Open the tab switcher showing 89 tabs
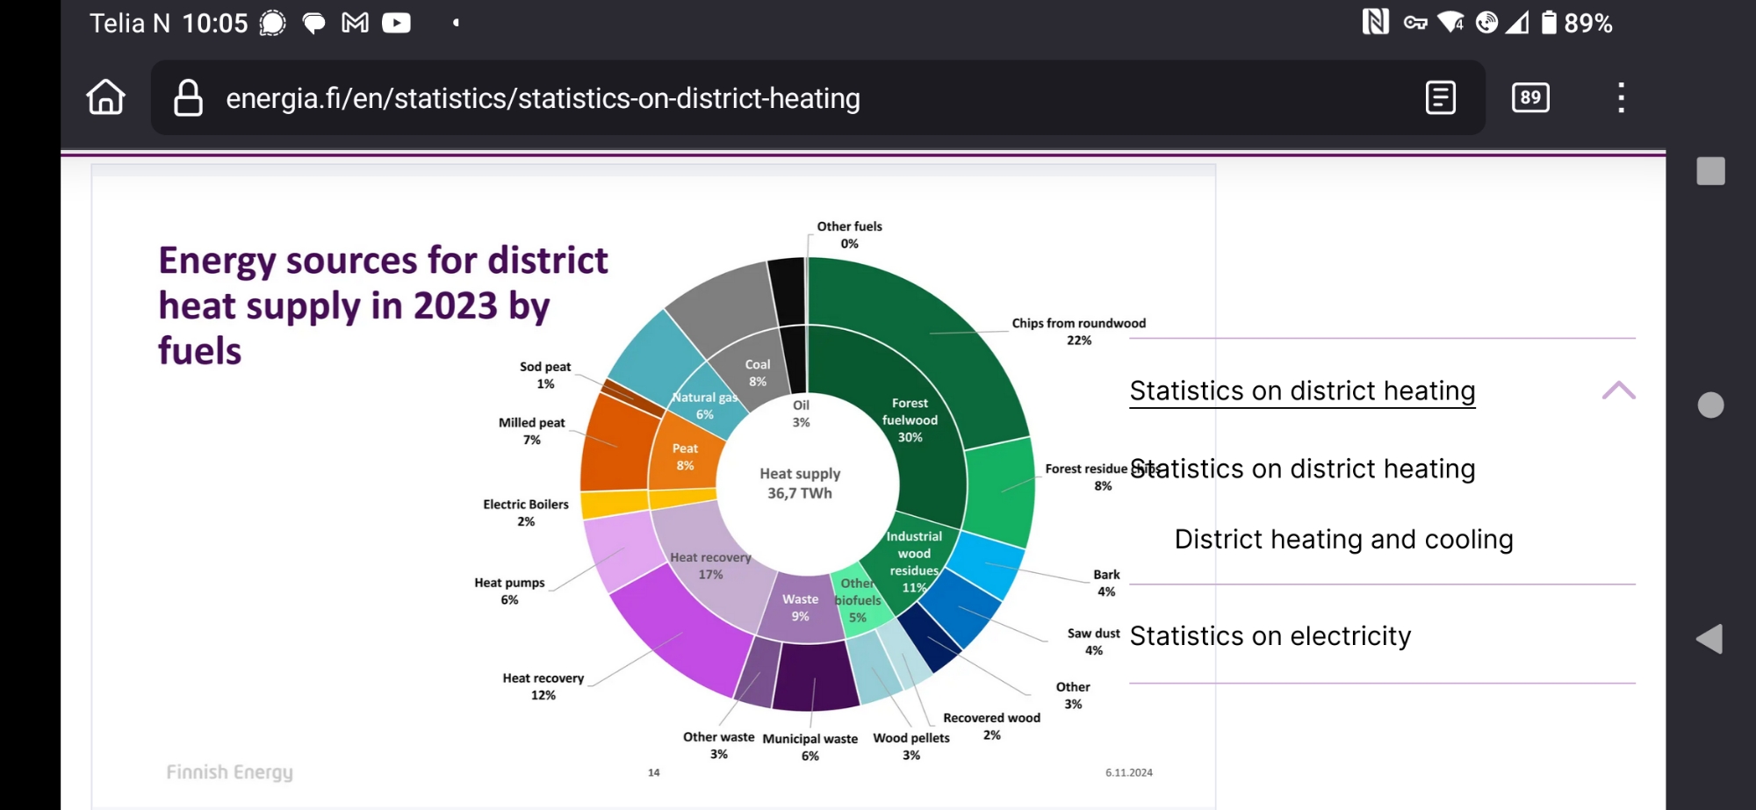The height and width of the screenshot is (810, 1756). (1530, 97)
